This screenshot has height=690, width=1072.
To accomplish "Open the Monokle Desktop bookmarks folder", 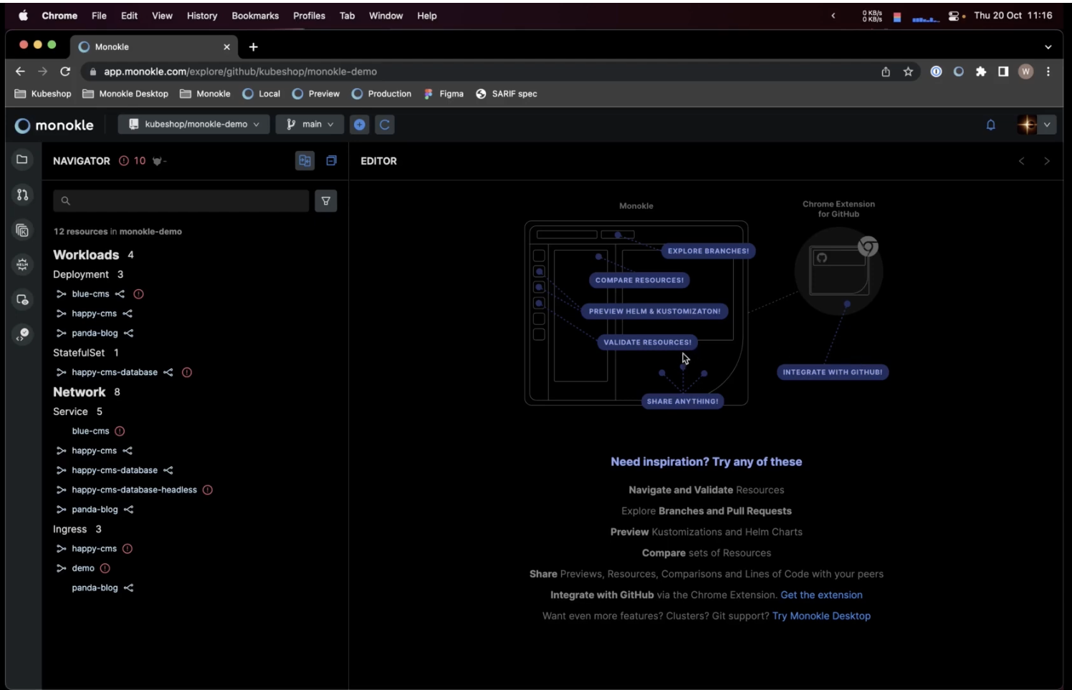I will pos(125,94).
